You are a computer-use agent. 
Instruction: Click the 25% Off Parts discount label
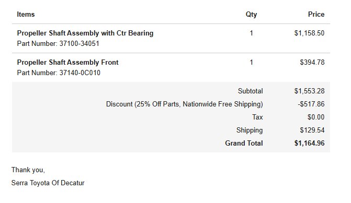pos(185,104)
